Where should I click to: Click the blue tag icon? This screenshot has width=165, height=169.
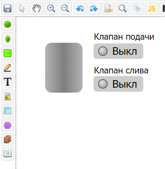pyautogui.click(x=137, y=8)
